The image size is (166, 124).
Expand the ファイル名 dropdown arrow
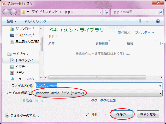click(161, 86)
